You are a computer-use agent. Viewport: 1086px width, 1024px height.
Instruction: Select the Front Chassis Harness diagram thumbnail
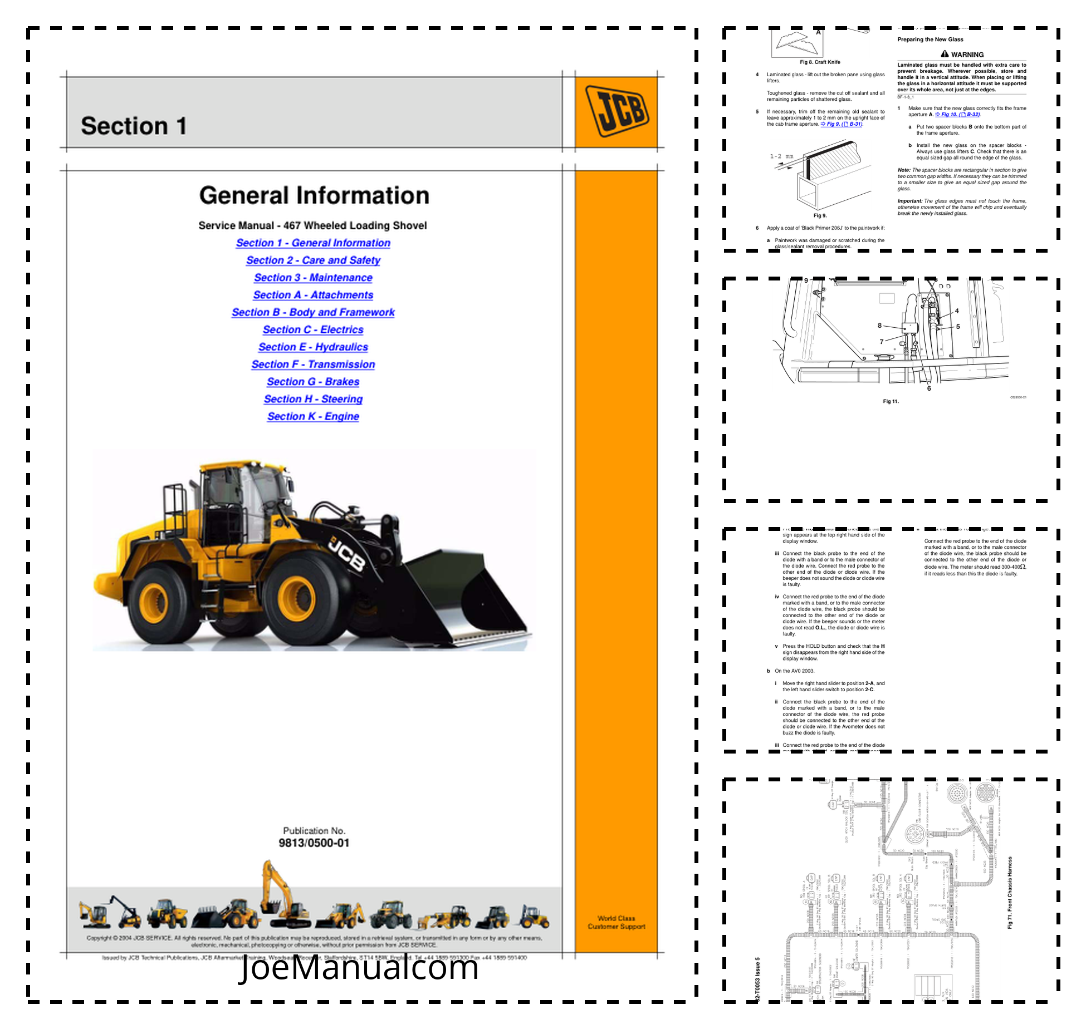tap(891, 890)
